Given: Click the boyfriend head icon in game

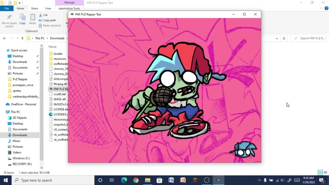Looking at the screenshot, I should [244, 150].
